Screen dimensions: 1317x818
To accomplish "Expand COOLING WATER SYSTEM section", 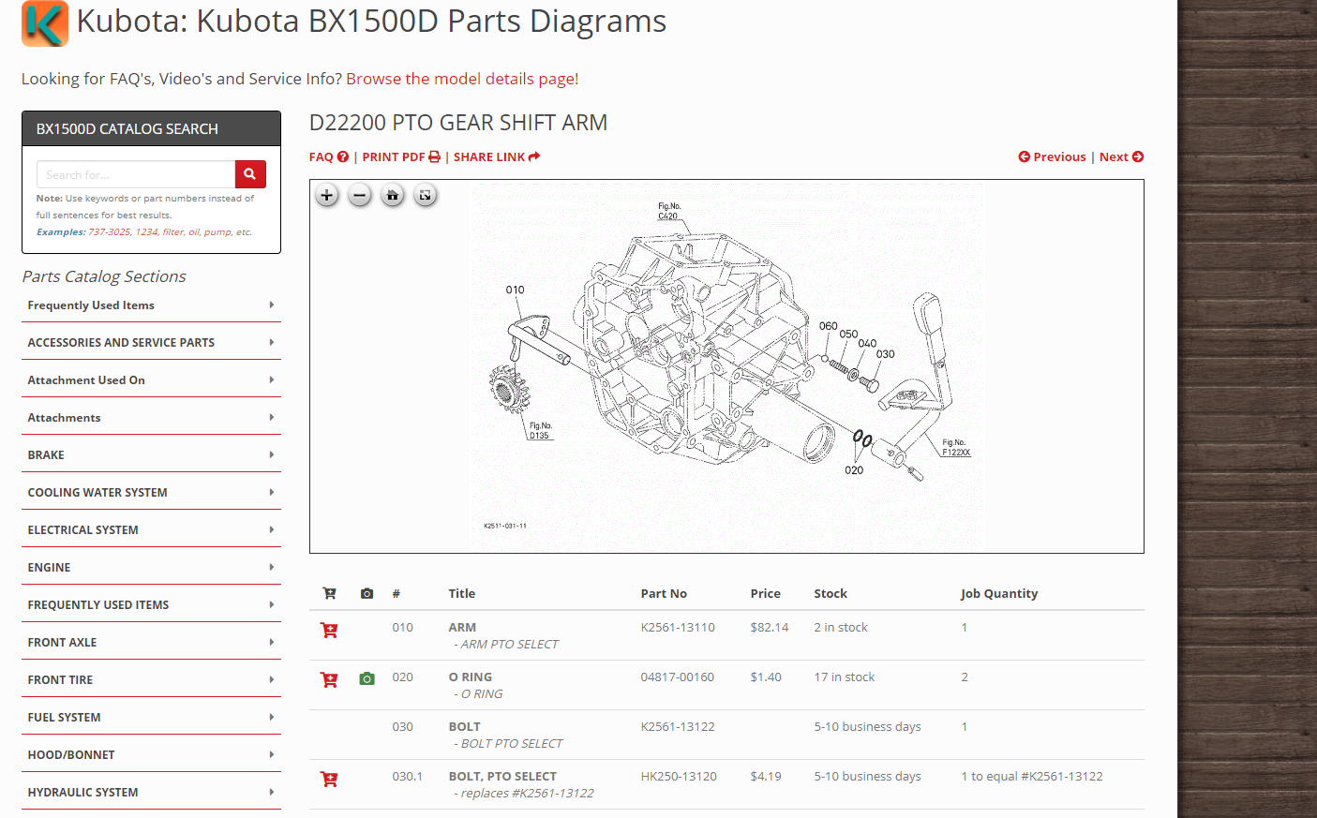I will click(x=151, y=492).
